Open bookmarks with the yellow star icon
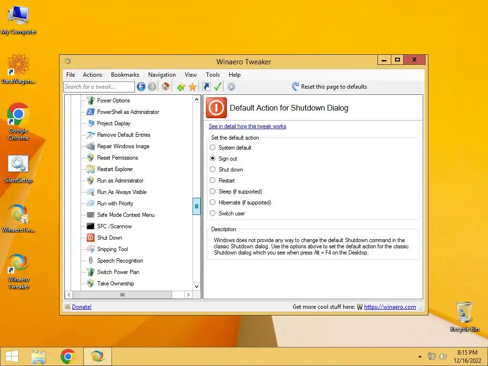 [193, 87]
